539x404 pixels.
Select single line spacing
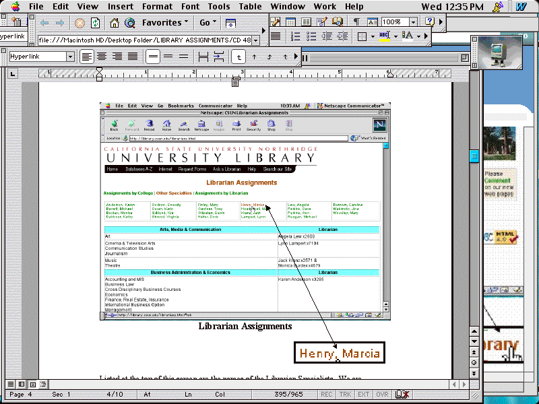(x=153, y=57)
